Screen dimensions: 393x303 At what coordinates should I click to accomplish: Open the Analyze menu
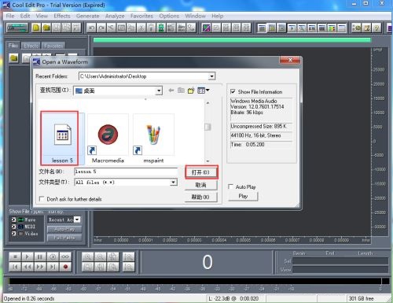tap(115, 16)
